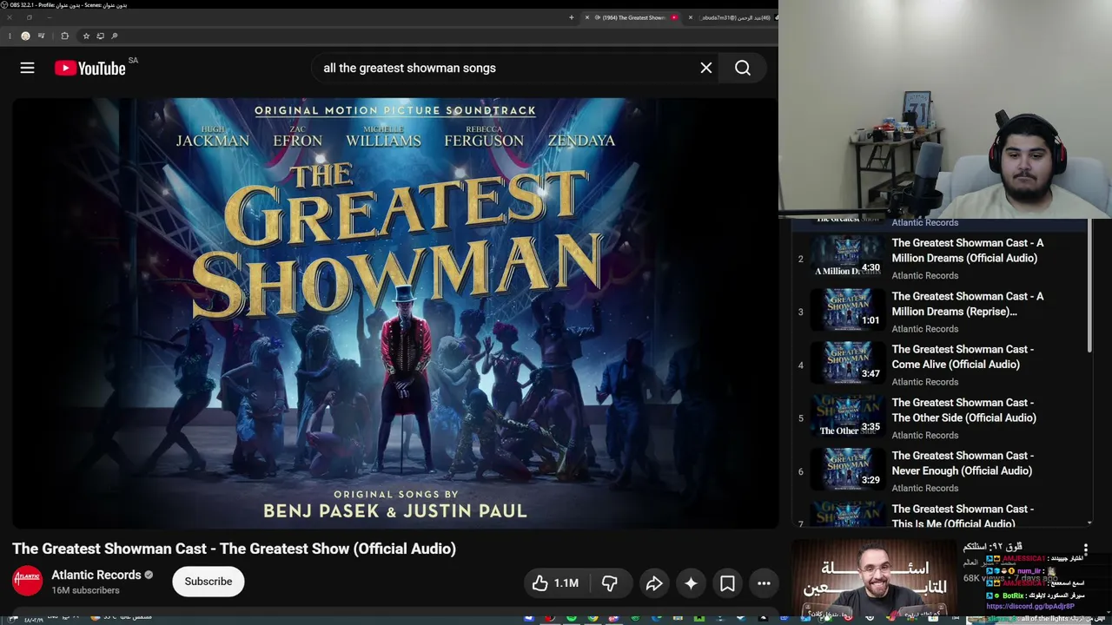Screen dimensions: 1112x625
Task: Click the 'Atlantic Records' label under Never Enough
Action: tap(925, 488)
